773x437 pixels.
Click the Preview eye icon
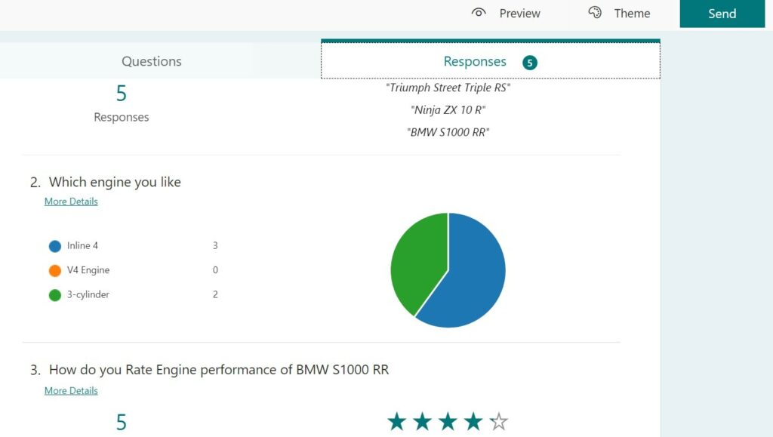[x=479, y=13]
